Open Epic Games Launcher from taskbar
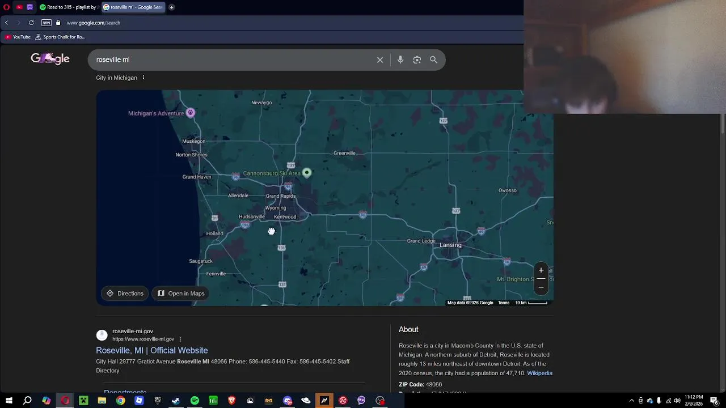This screenshot has width=726, height=408. [x=158, y=401]
